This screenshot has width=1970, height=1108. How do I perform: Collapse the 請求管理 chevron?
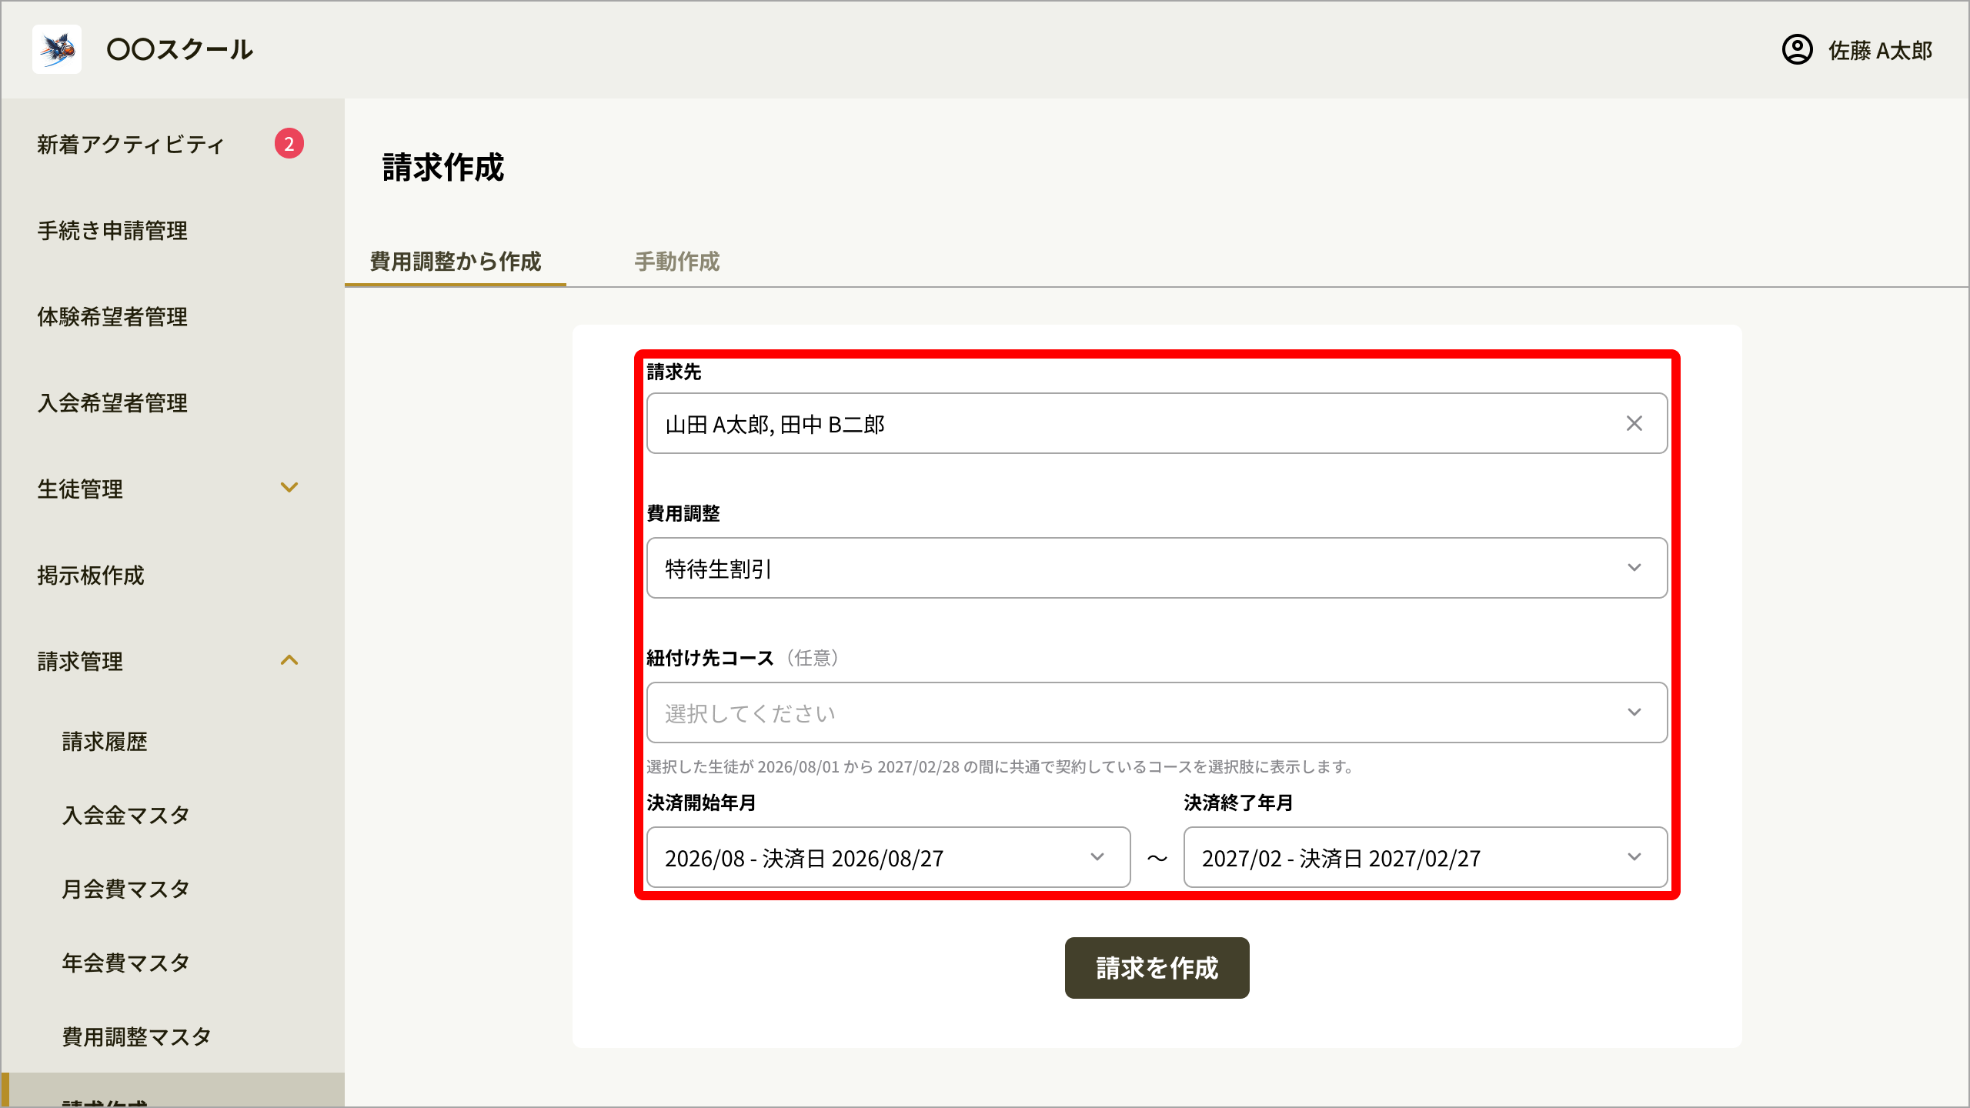pos(289,660)
